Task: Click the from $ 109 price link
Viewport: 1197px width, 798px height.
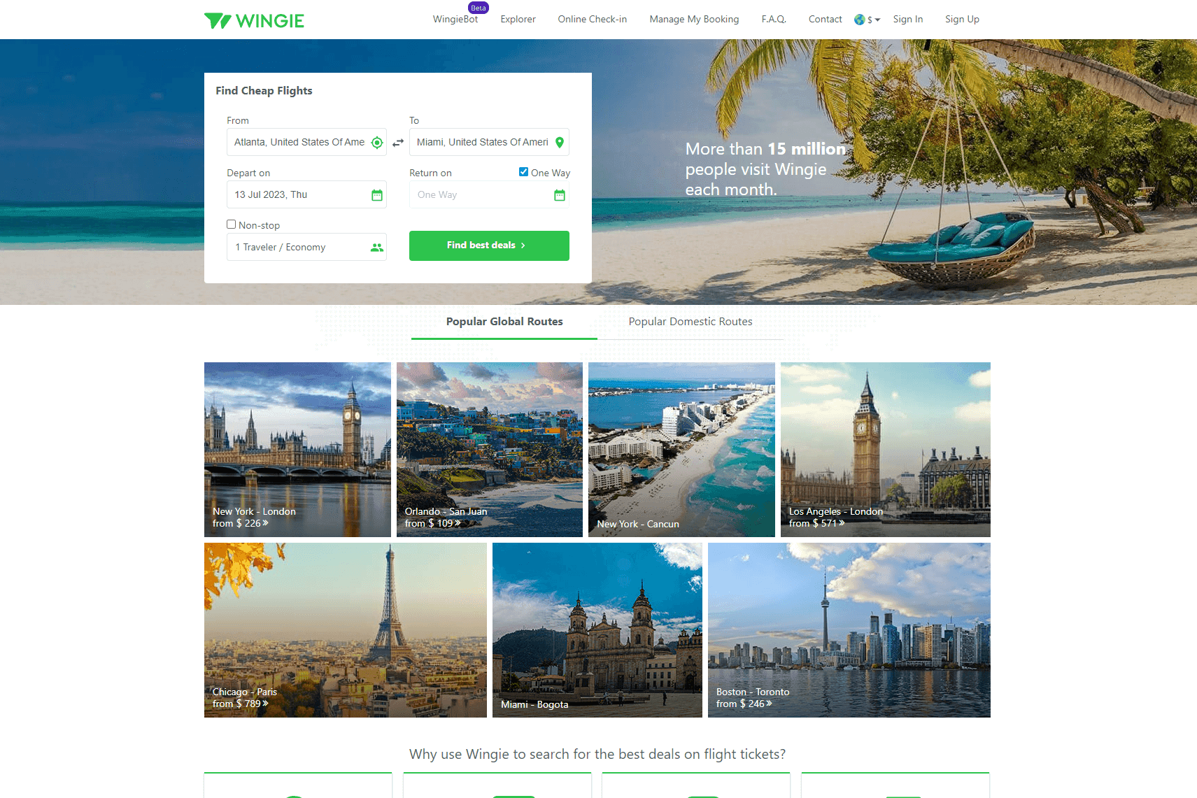Action: [433, 523]
